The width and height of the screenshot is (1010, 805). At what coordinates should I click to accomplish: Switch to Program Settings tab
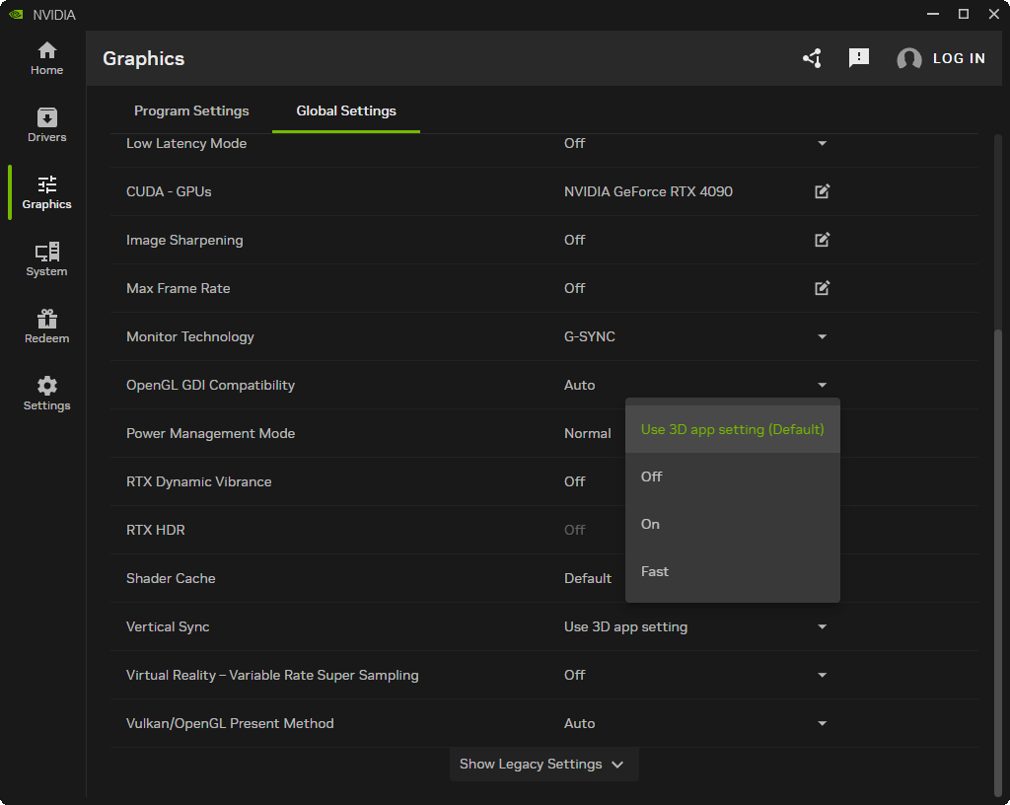click(x=191, y=110)
